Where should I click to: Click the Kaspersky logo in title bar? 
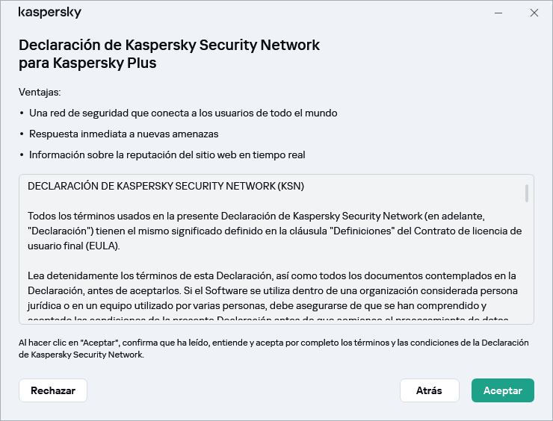pos(49,13)
